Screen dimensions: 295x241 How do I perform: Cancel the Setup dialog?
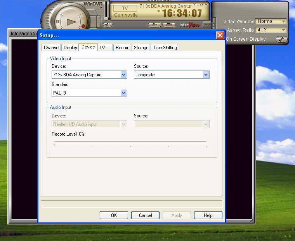pyautogui.click(x=145, y=215)
